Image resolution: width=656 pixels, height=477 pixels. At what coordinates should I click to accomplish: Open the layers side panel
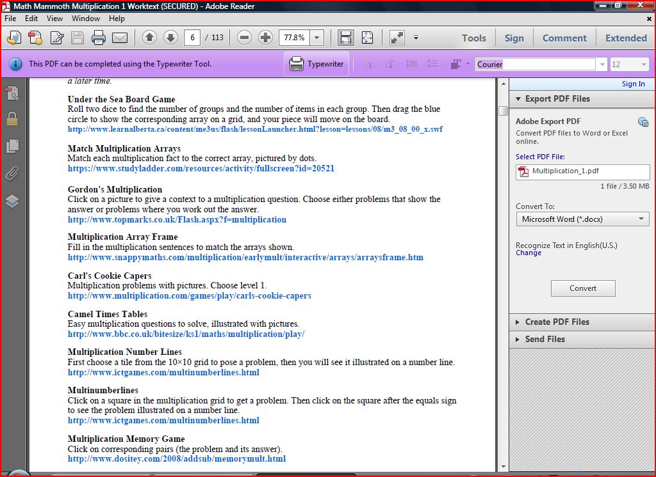12,201
